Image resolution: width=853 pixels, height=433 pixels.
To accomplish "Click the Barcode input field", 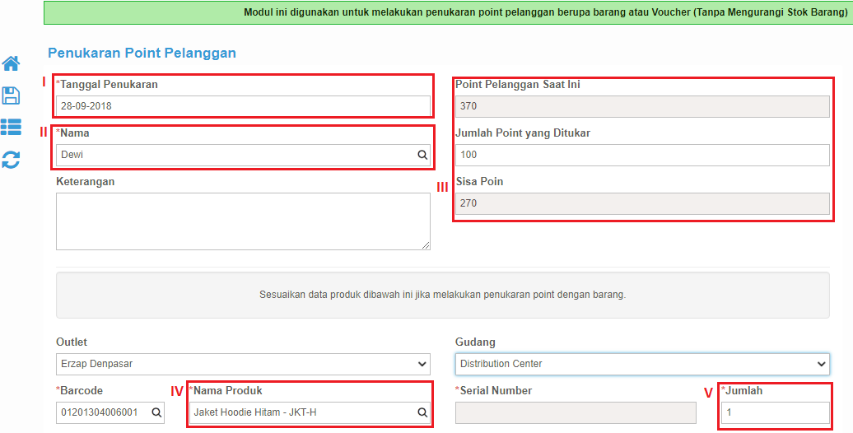I will pyautogui.click(x=110, y=412).
